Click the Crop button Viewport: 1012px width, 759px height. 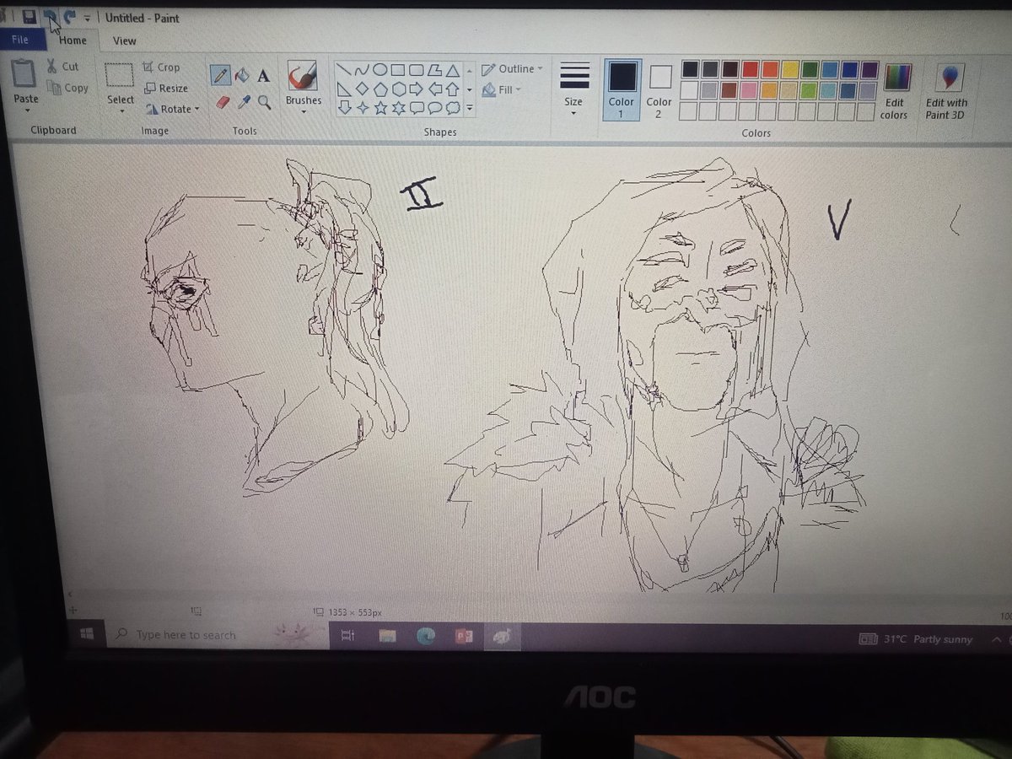(x=160, y=67)
